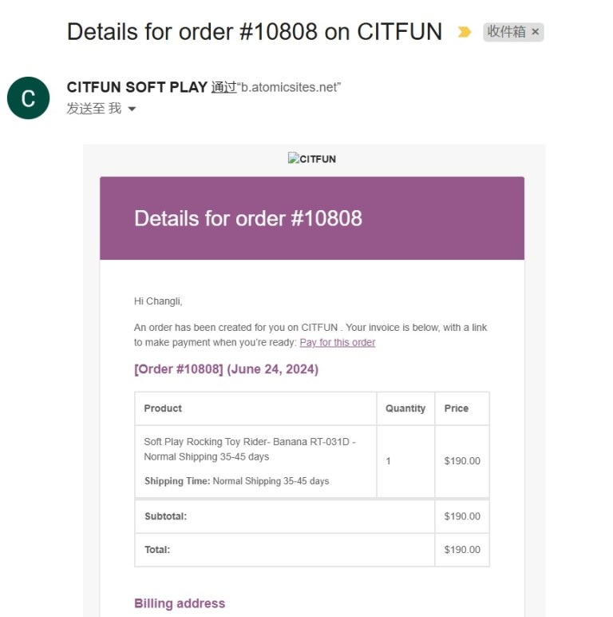Click the email subject line at top
This screenshot has width=613, height=617.
click(254, 32)
